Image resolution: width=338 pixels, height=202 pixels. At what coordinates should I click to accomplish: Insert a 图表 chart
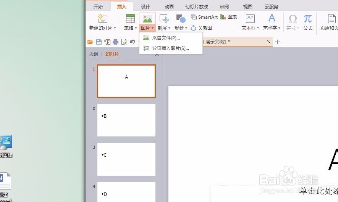pos(228,17)
